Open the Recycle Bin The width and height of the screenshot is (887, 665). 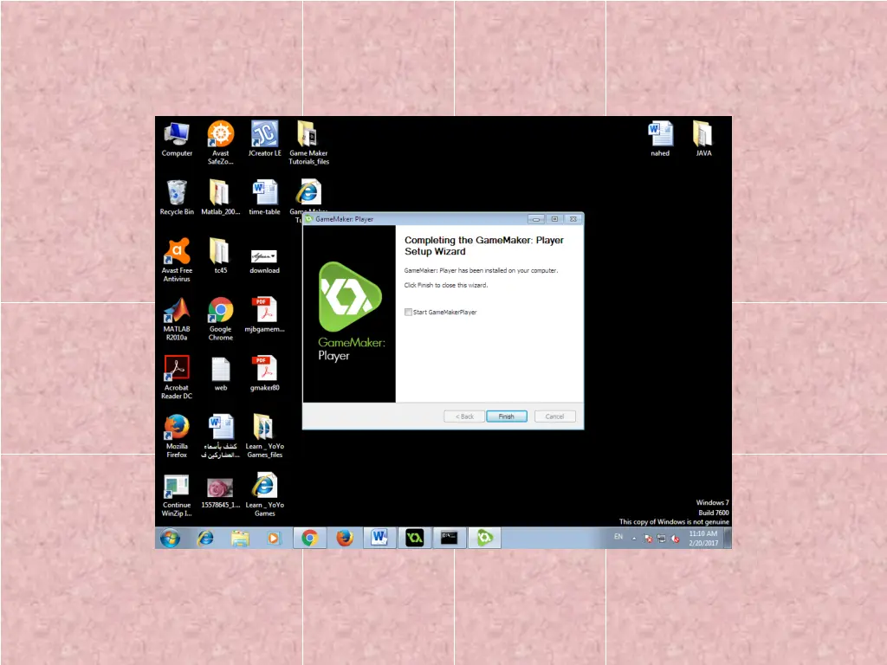[x=177, y=193]
